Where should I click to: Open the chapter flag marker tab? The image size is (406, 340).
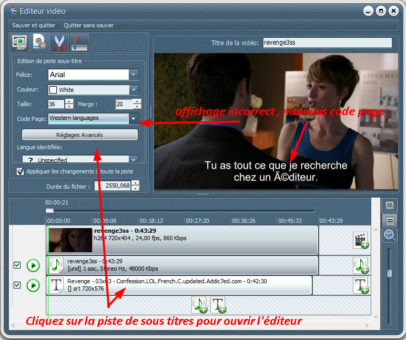tap(79, 43)
